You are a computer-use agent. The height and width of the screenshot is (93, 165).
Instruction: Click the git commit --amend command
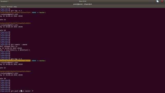point(19,45)
